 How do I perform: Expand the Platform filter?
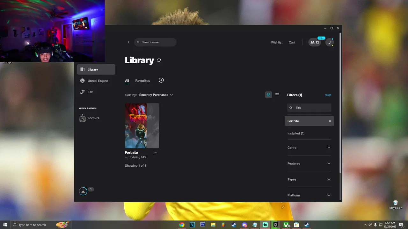pyautogui.click(x=309, y=195)
